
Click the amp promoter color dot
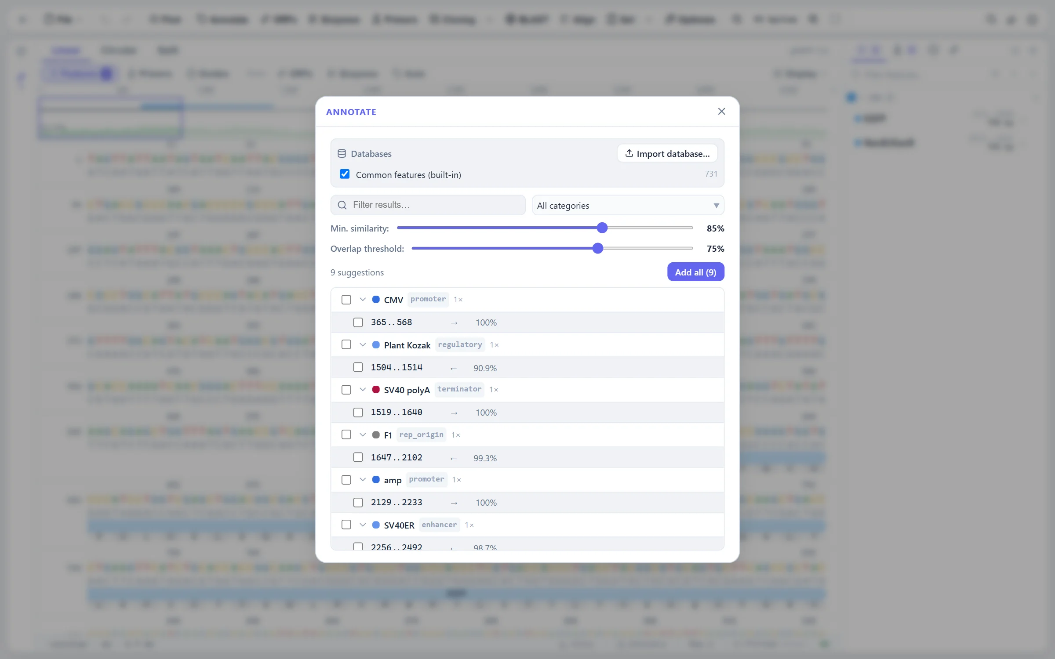376,480
